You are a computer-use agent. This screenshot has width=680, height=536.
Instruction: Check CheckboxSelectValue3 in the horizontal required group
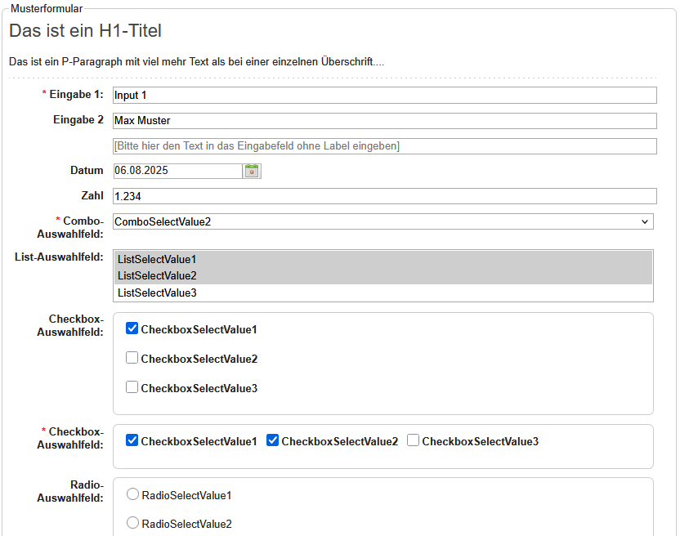click(413, 440)
